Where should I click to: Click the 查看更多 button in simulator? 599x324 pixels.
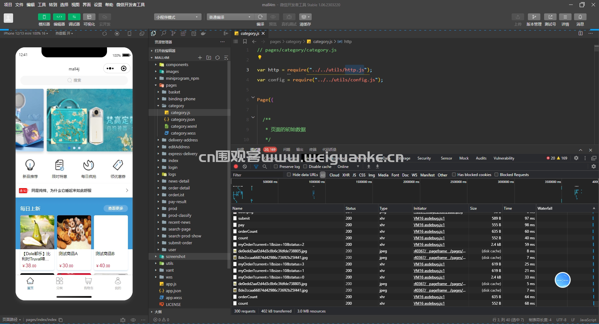(115, 208)
